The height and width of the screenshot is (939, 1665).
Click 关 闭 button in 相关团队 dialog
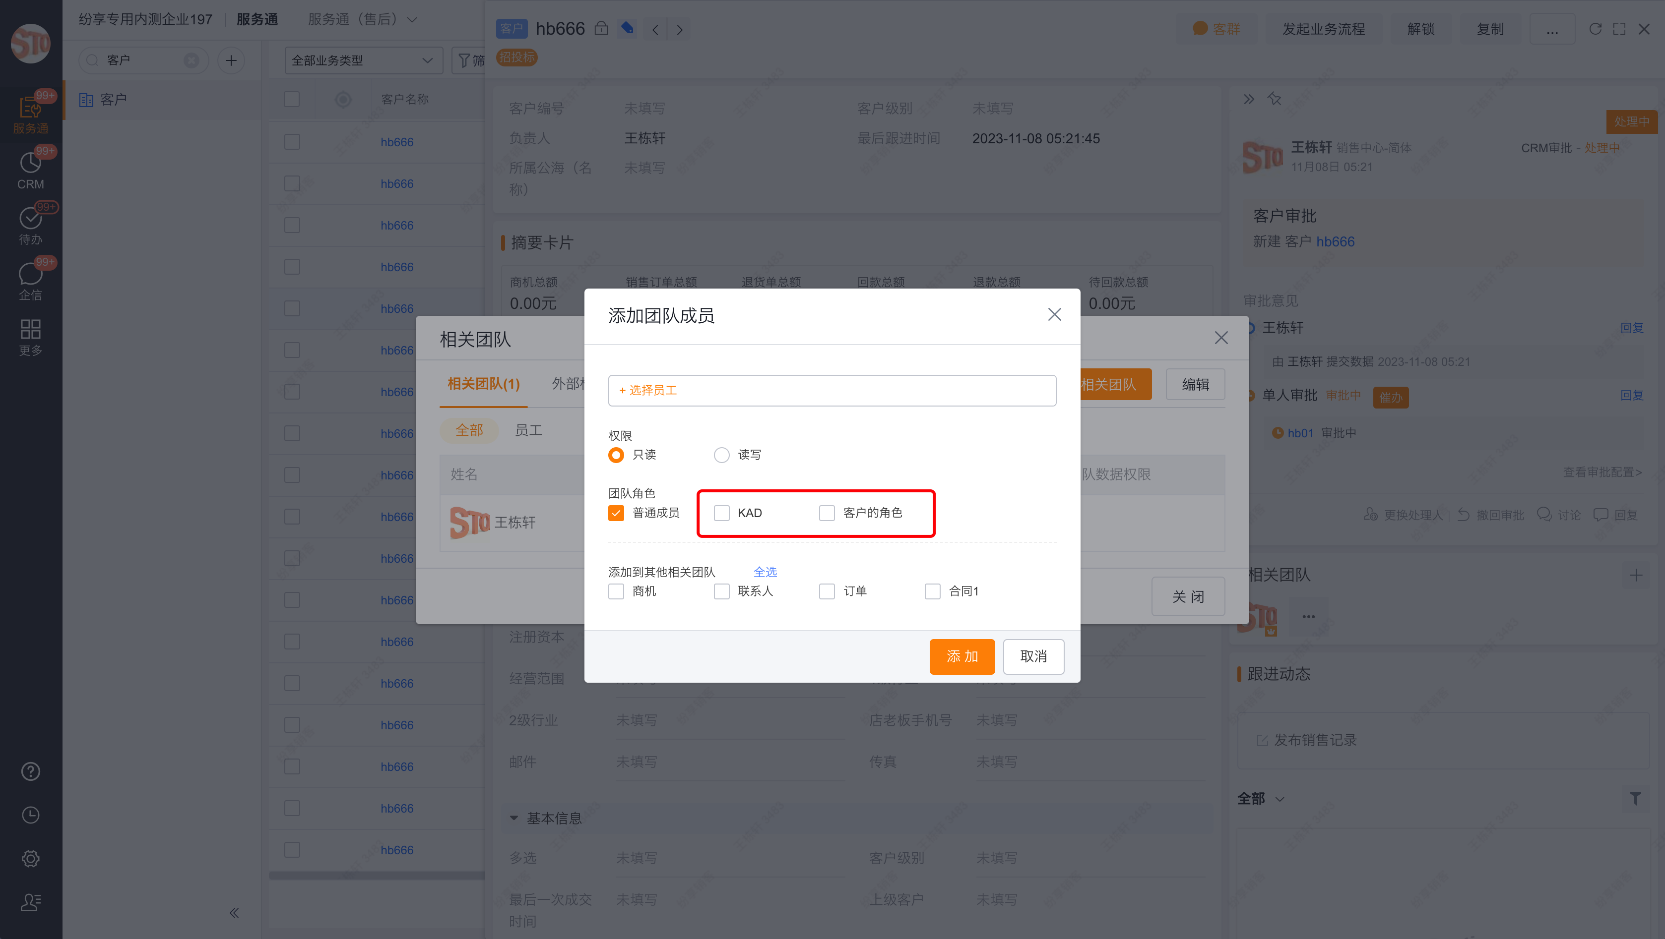(x=1188, y=597)
